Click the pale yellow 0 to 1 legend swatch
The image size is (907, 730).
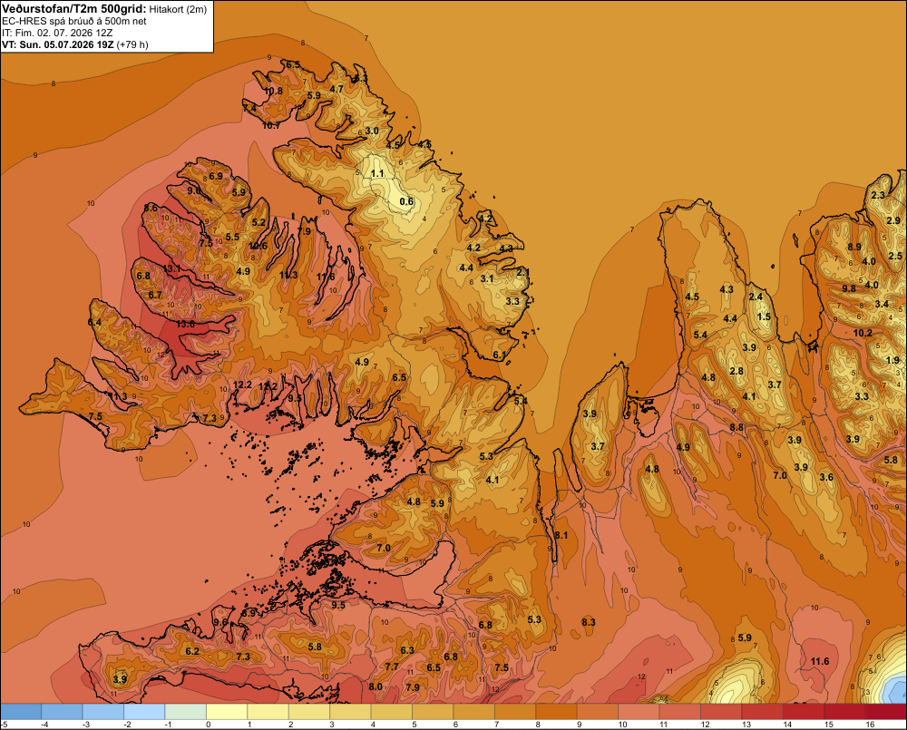click(227, 712)
